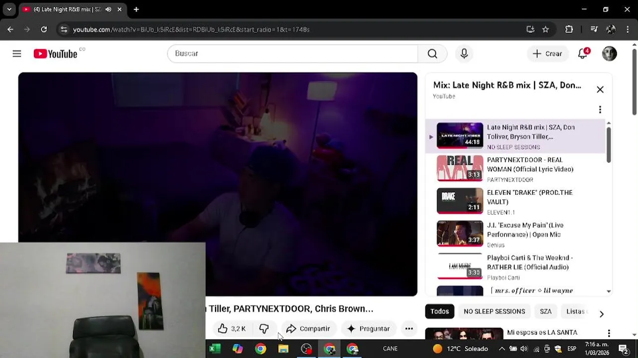Open the clock and date in taskbar

[596, 349]
